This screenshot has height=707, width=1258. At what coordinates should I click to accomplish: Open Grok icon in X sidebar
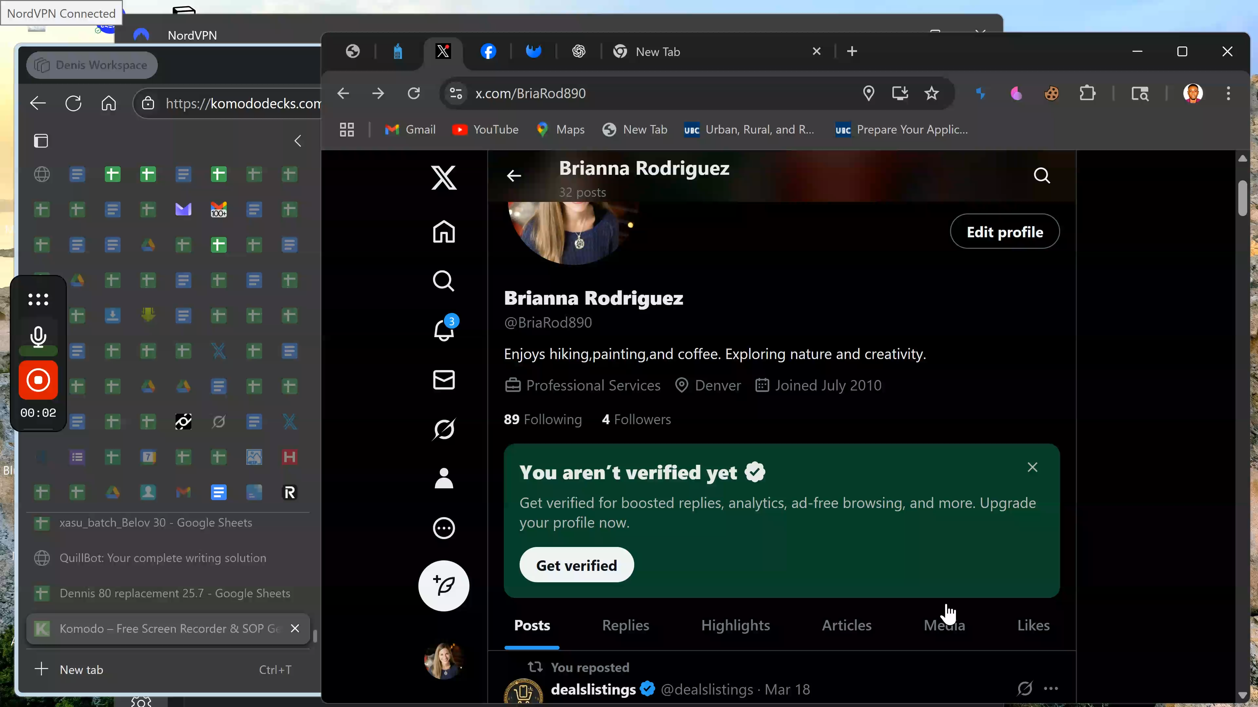(x=444, y=429)
